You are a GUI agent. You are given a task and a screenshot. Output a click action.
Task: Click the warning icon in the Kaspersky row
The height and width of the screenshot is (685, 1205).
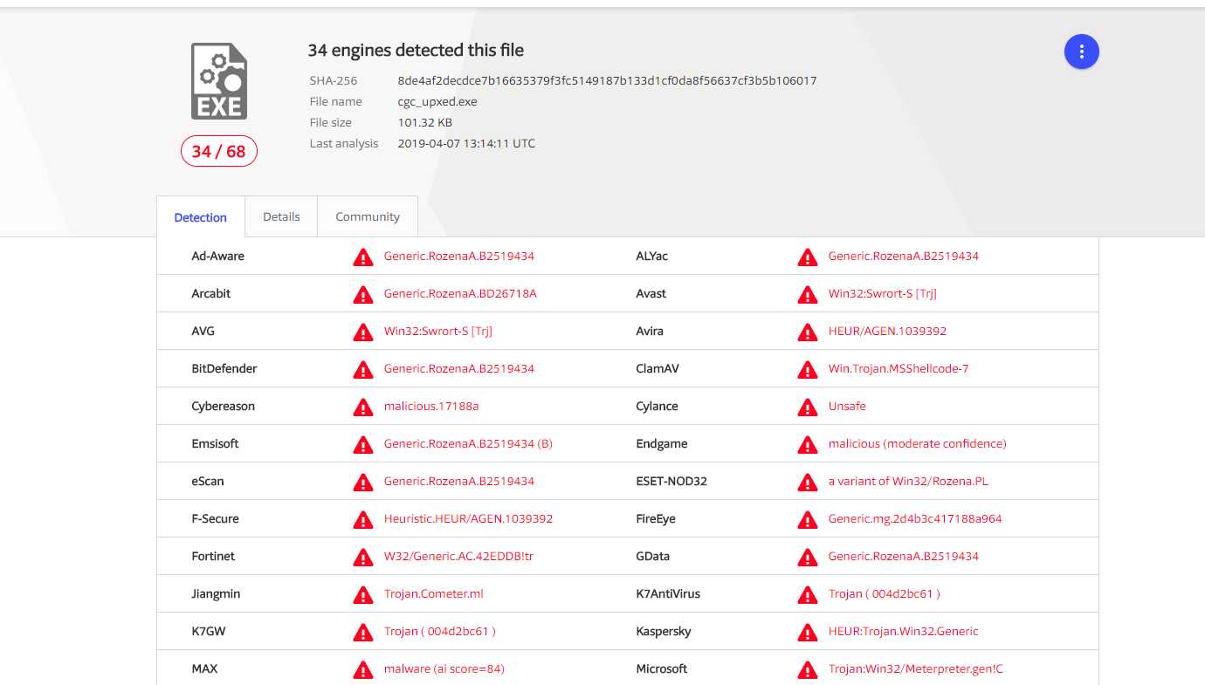(808, 632)
